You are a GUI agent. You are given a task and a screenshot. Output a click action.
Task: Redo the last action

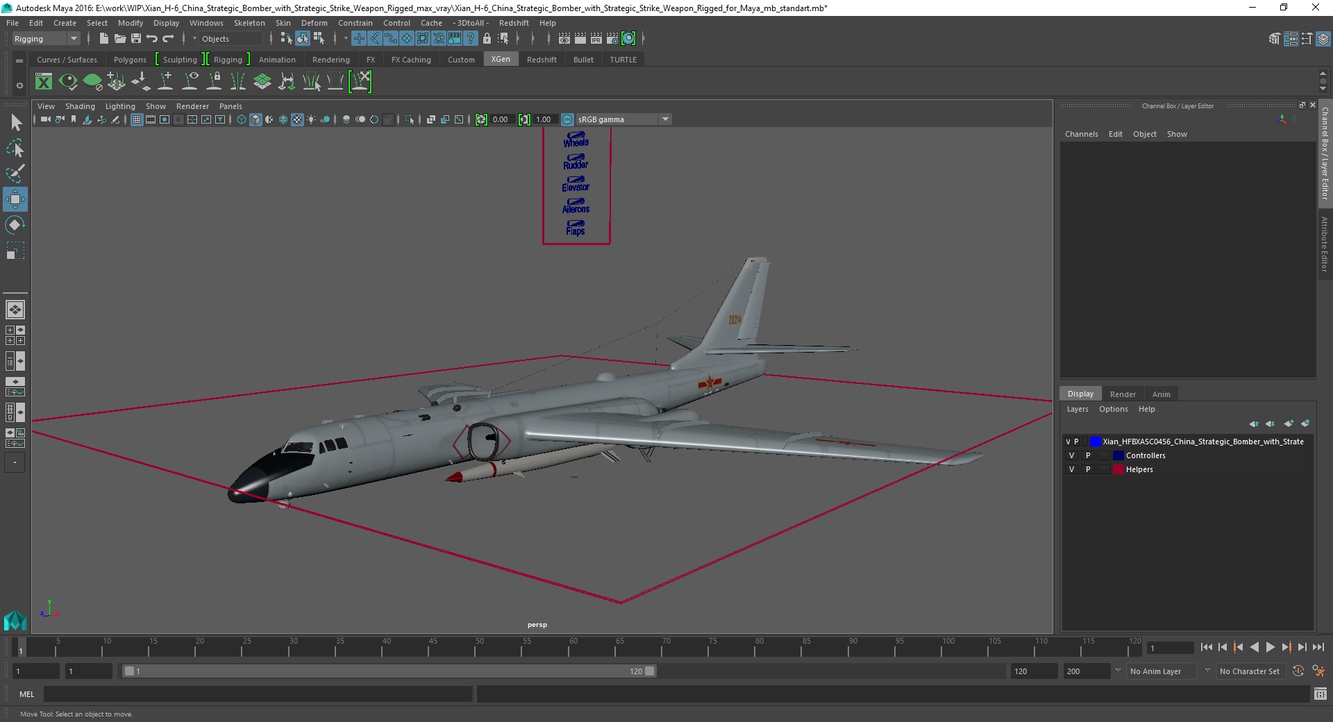pos(168,39)
